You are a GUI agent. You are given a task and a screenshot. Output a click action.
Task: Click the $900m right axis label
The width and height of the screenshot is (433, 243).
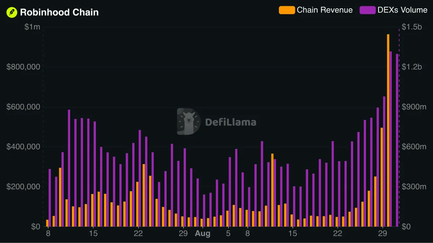click(414, 107)
